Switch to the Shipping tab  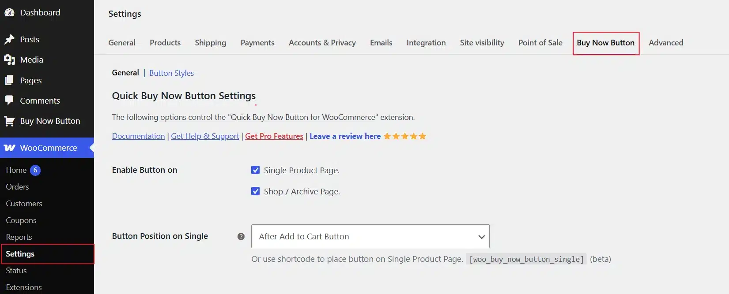point(211,43)
